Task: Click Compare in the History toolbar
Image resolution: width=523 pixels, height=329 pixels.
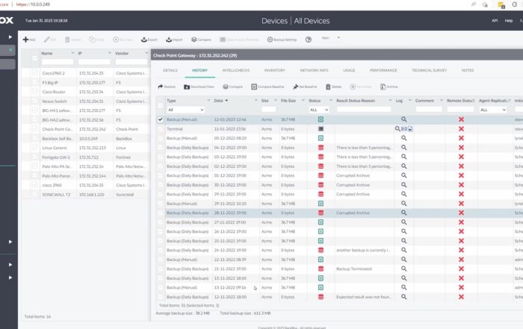Action: click(233, 87)
